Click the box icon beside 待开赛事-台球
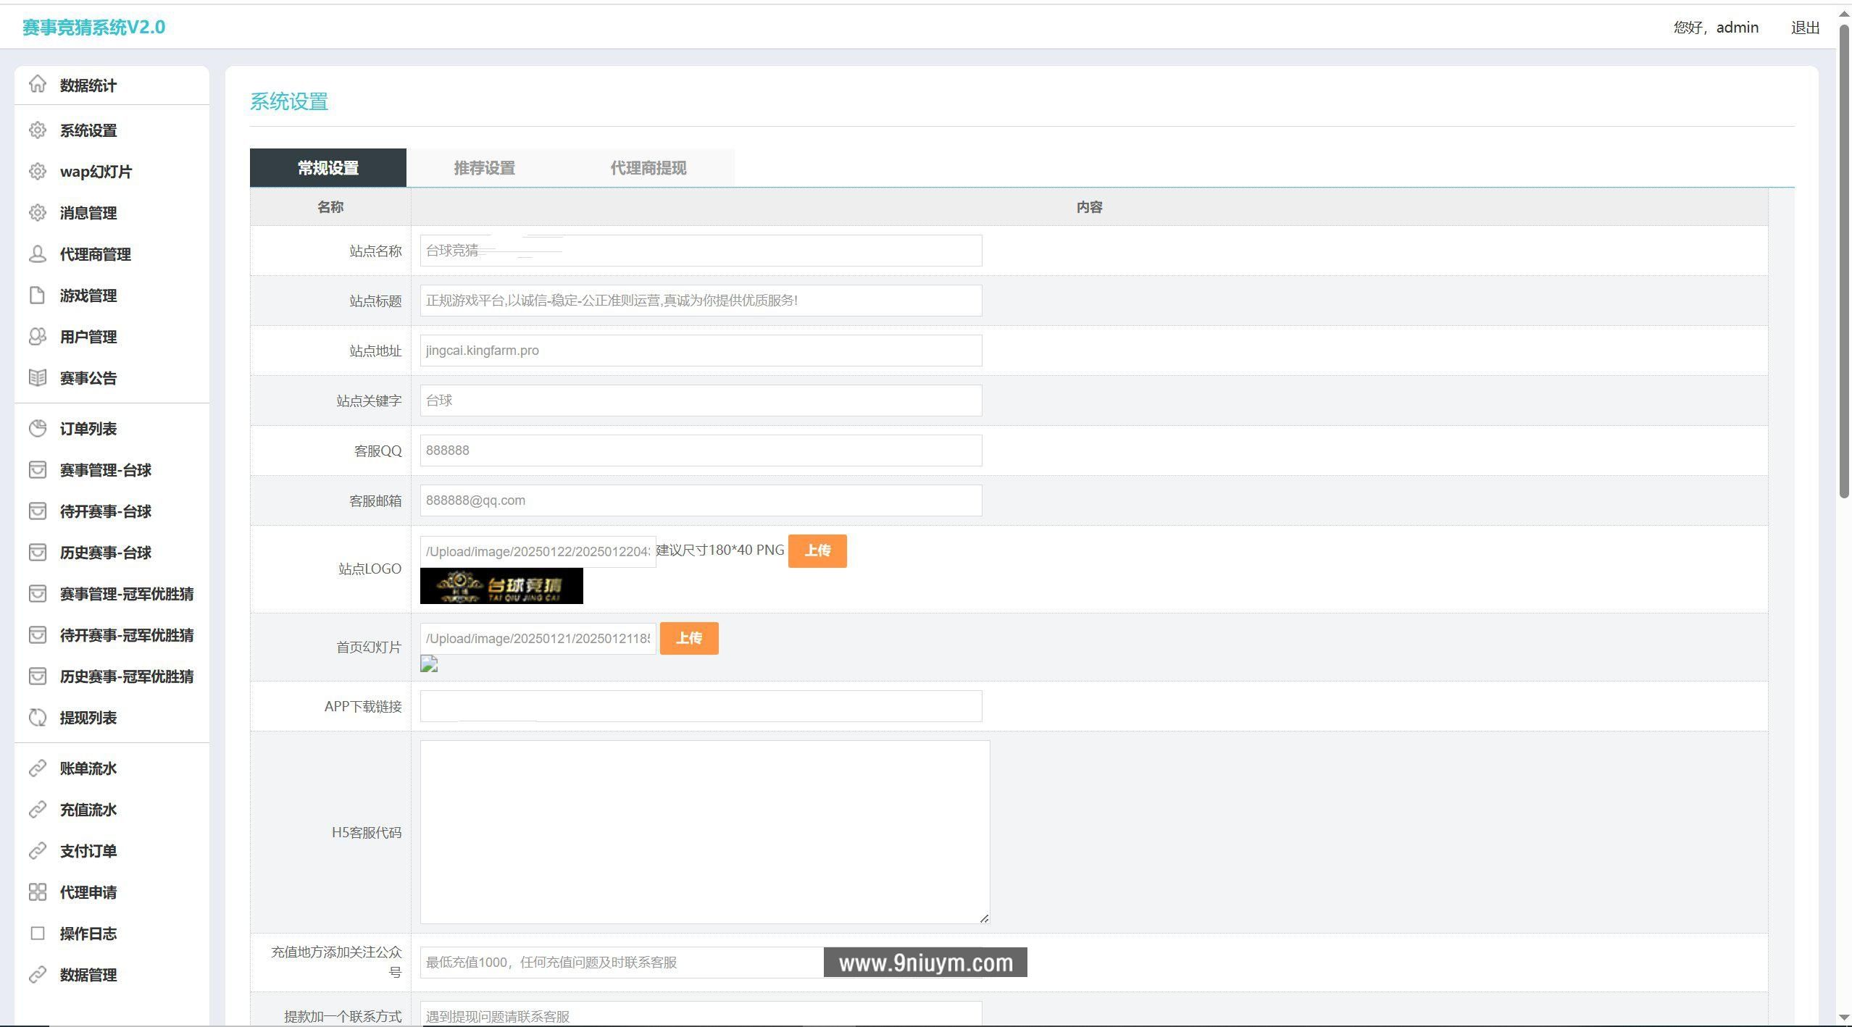This screenshot has width=1852, height=1027. [x=38, y=511]
